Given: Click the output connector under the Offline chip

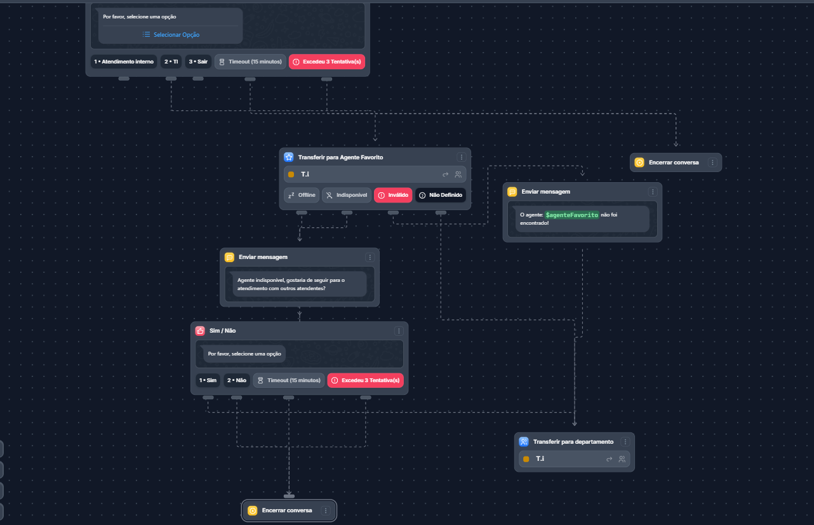Looking at the screenshot, I should [x=302, y=213].
